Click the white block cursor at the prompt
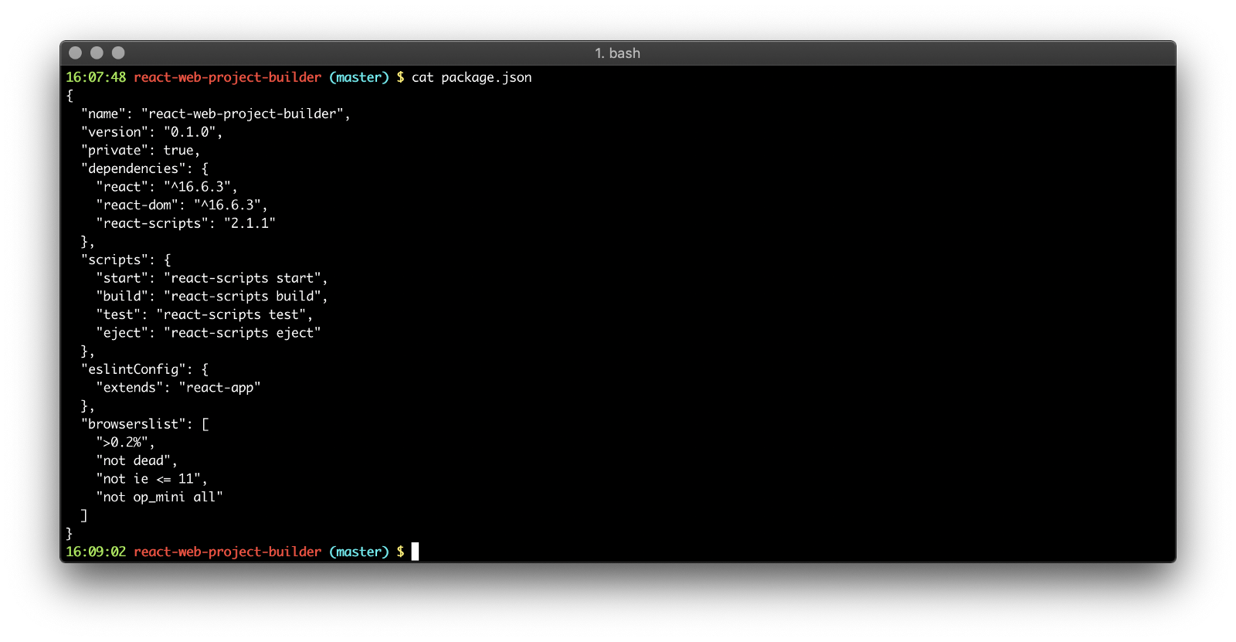 pyautogui.click(x=415, y=552)
